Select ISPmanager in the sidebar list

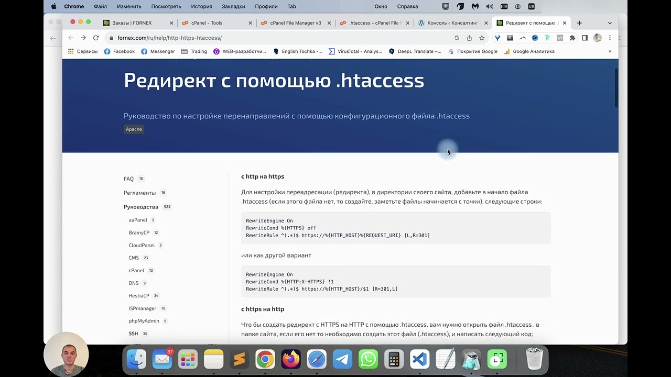click(x=143, y=308)
